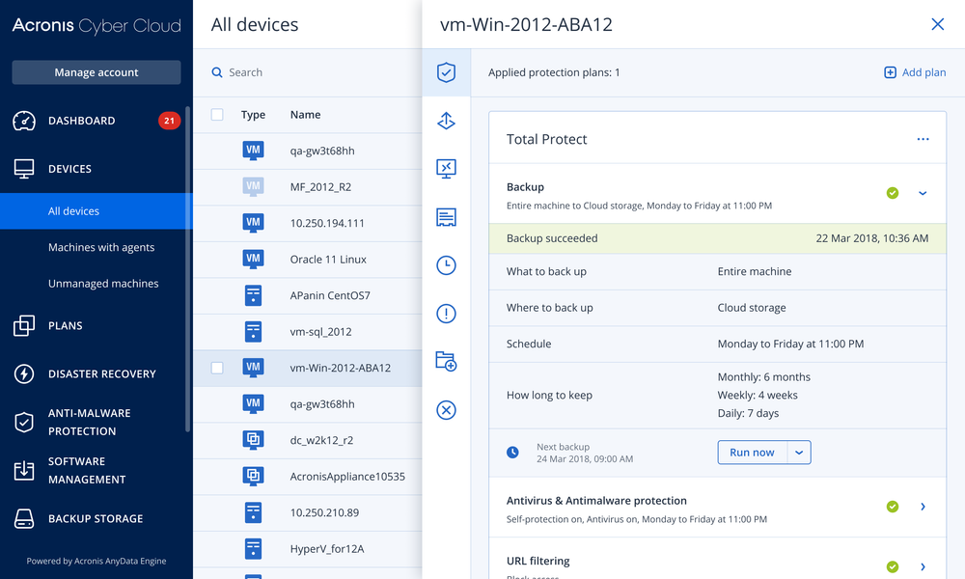Select the first qa-gw3t68hh device row
This screenshot has height=579, width=965.
tap(308, 151)
